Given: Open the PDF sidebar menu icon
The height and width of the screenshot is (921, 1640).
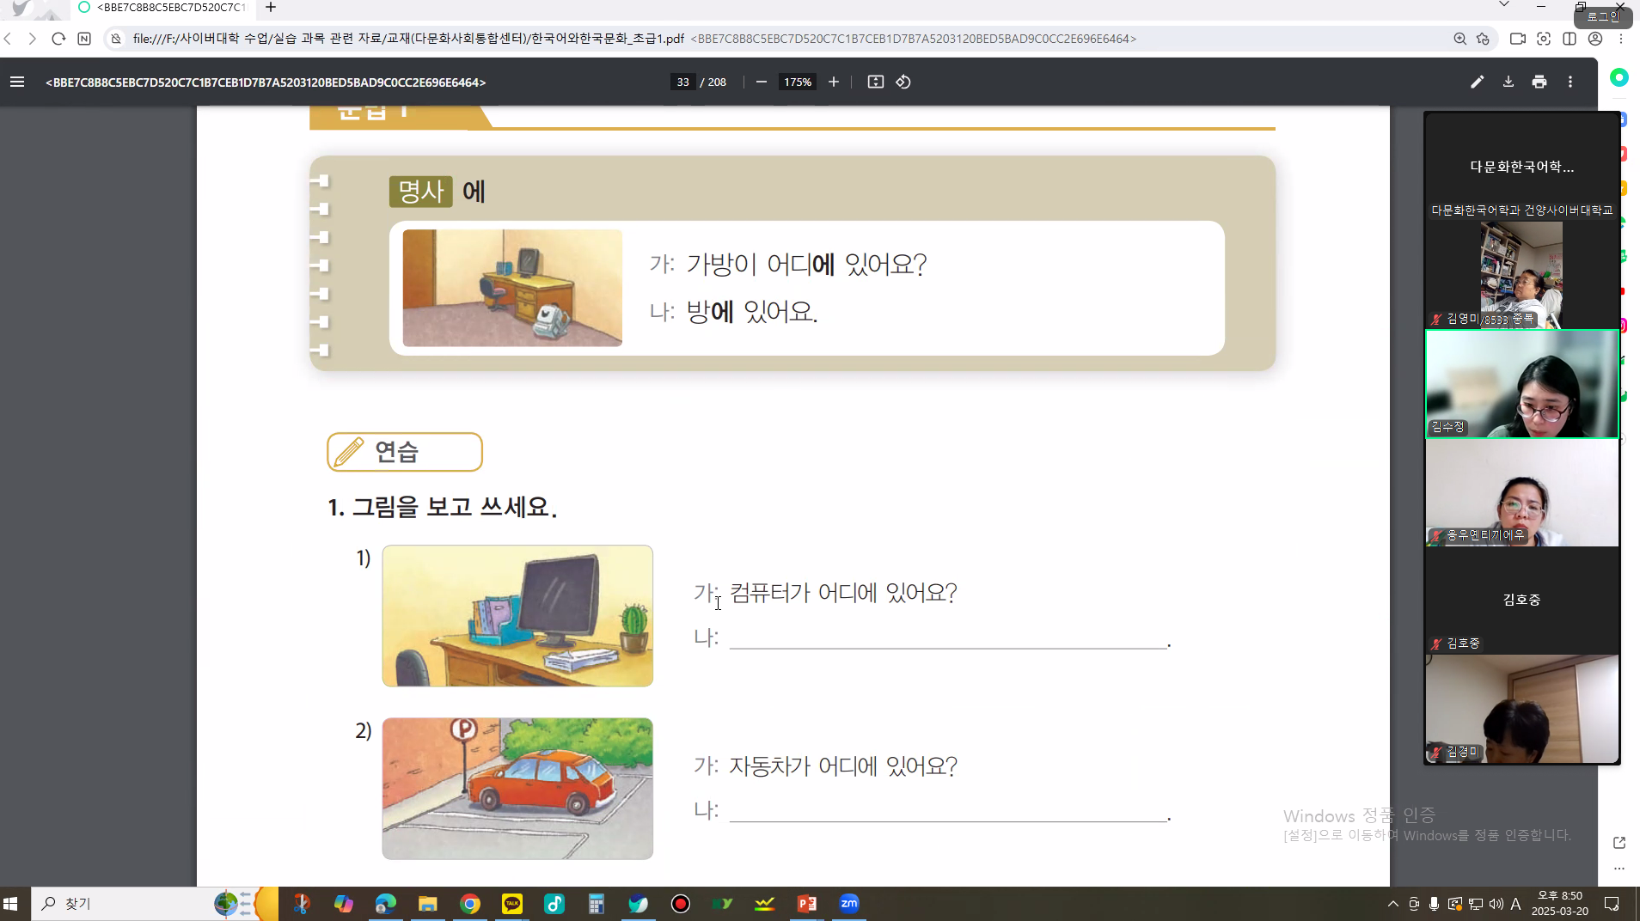Looking at the screenshot, I should 17,82.
